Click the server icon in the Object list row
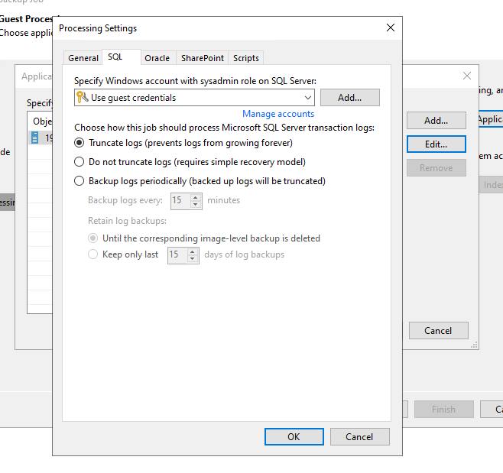The height and width of the screenshot is (473, 503). [35, 138]
